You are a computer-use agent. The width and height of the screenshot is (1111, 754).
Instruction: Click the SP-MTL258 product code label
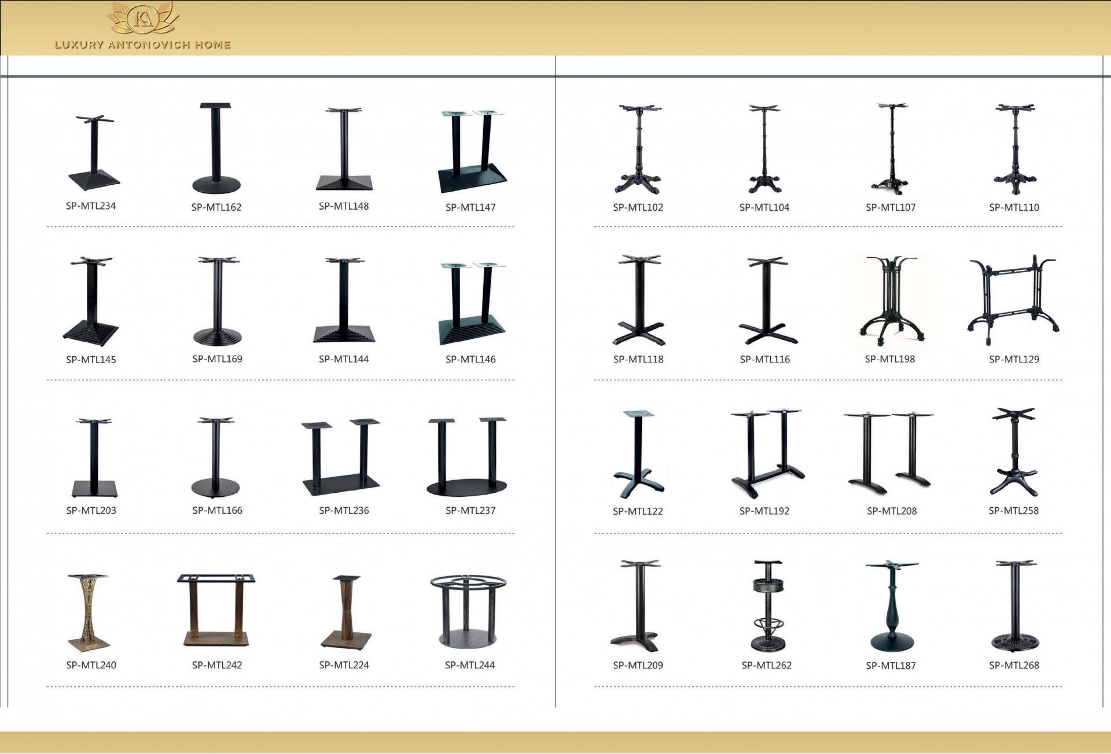tap(1013, 511)
